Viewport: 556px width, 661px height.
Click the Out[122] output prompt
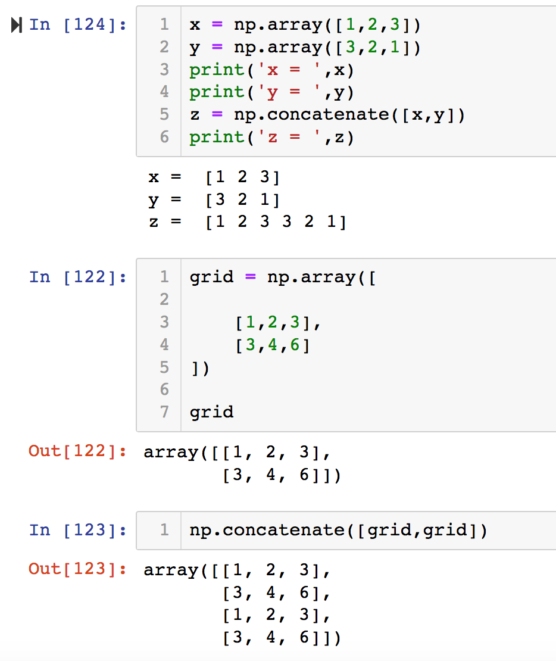click(77, 451)
